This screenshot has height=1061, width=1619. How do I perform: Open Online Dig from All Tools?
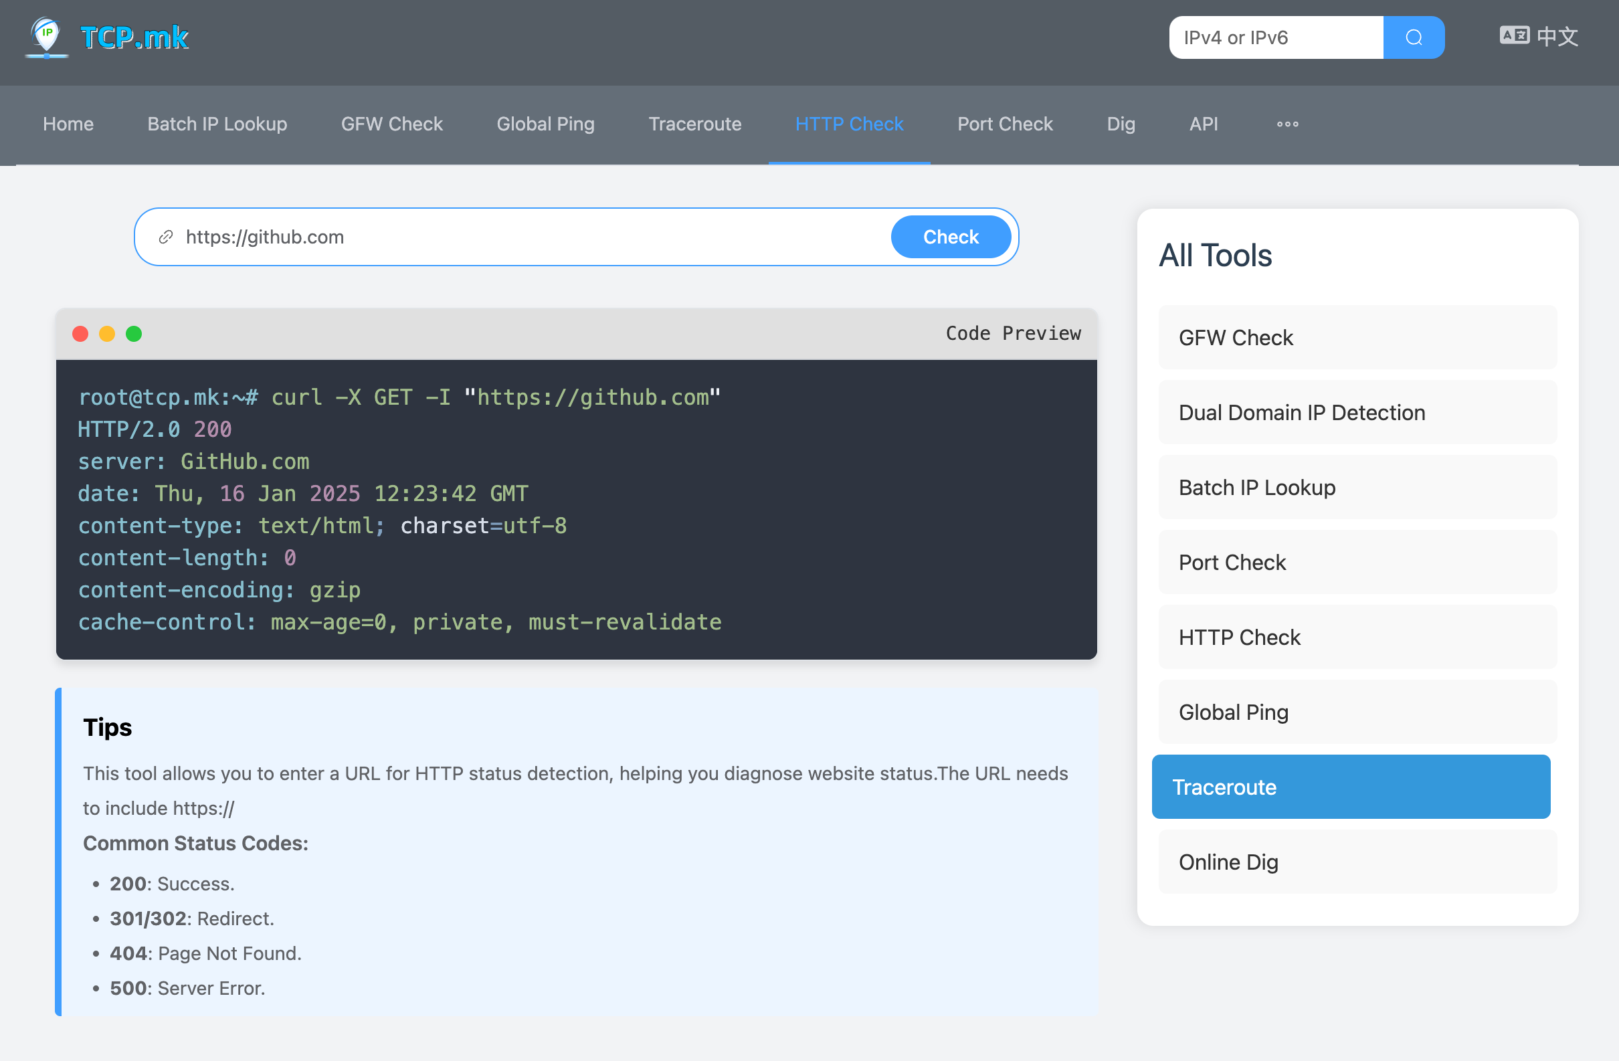pos(1357,861)
